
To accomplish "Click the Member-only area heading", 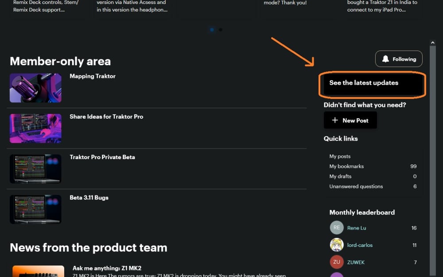I will point(60,61).
